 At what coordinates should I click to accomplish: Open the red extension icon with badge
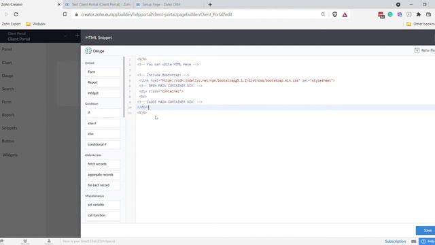[x=381, y=15]
